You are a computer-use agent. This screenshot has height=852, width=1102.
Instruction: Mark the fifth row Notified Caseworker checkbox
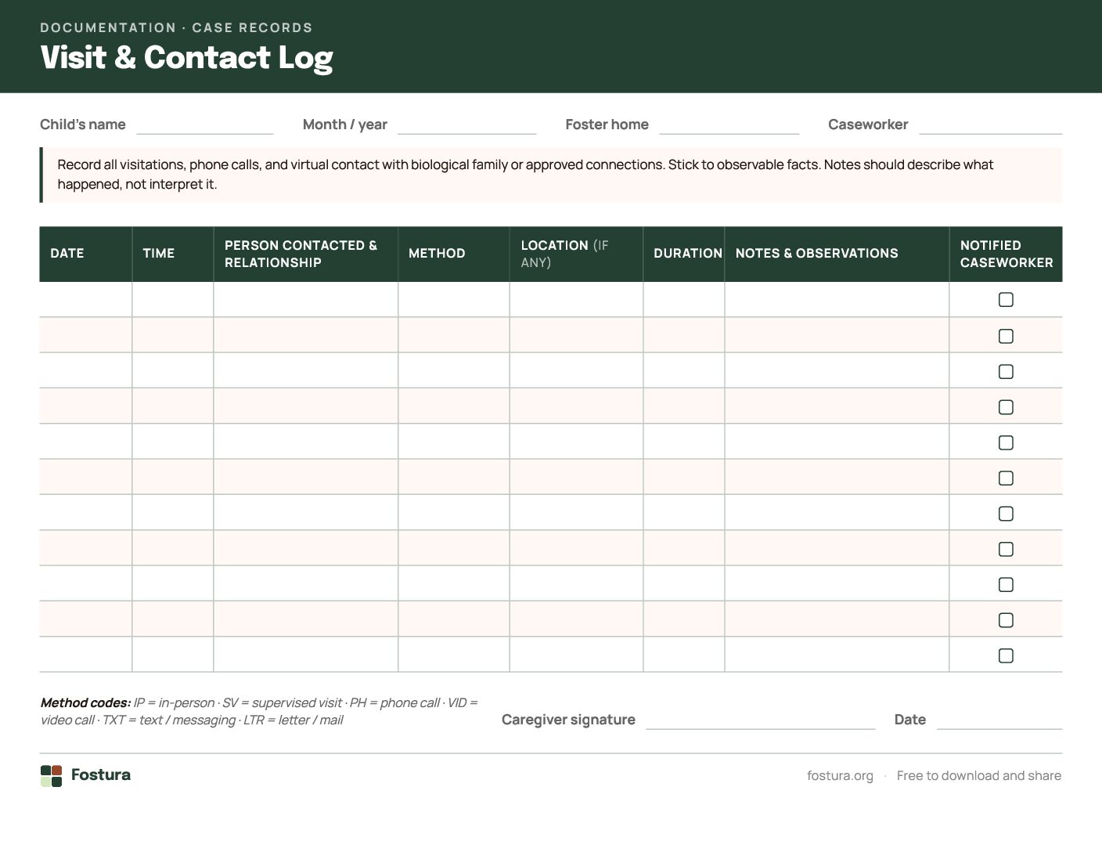(x=1006, y=442)
